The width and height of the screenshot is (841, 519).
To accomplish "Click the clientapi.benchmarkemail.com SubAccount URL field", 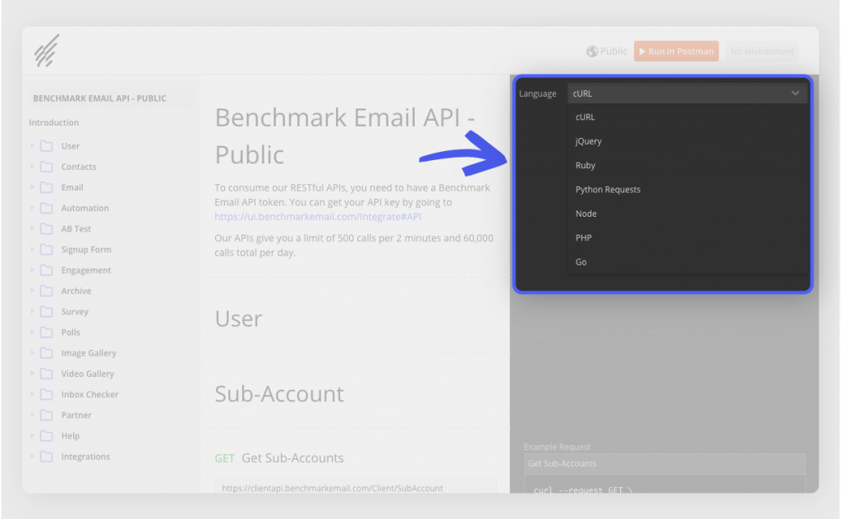I will click(355, 487).
